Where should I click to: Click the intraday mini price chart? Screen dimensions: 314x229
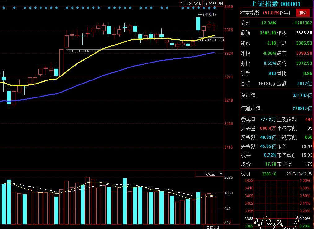(269, 204)
